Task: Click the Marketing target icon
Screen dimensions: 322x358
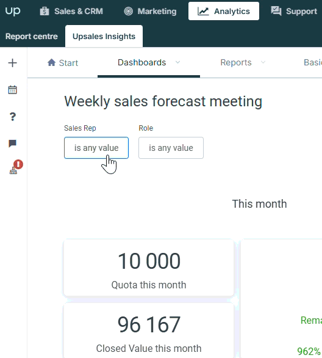Action: [128, 11]
